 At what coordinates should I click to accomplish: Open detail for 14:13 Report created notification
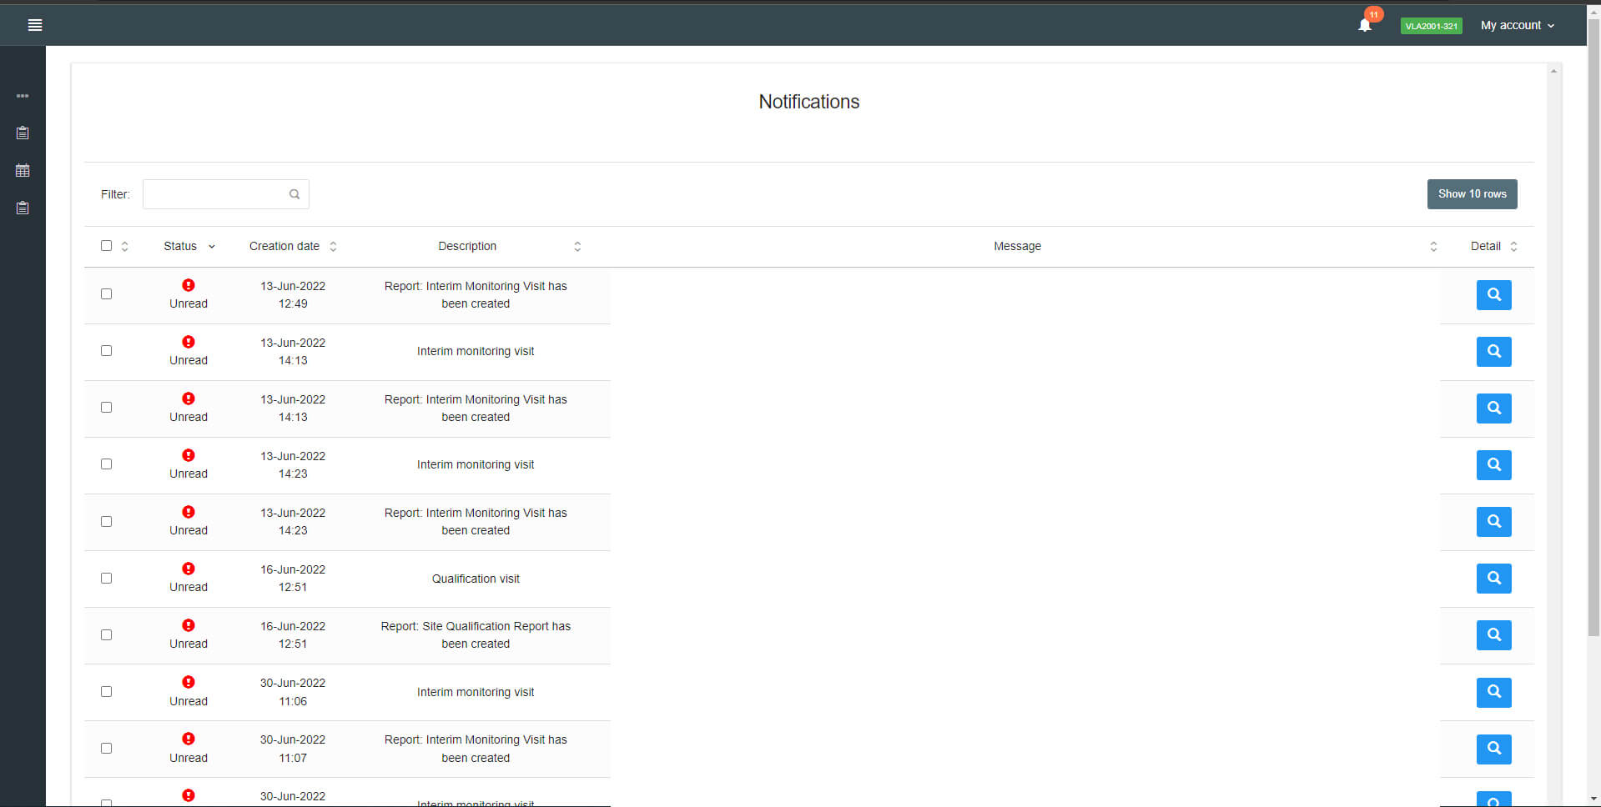[x=1493, y=409]
